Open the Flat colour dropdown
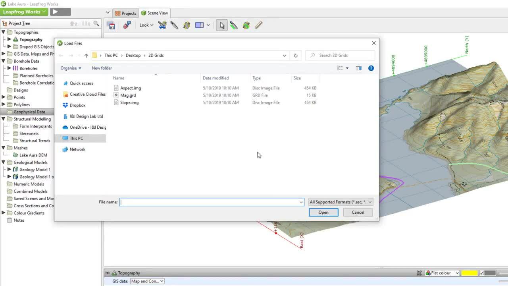 (442, 273)
